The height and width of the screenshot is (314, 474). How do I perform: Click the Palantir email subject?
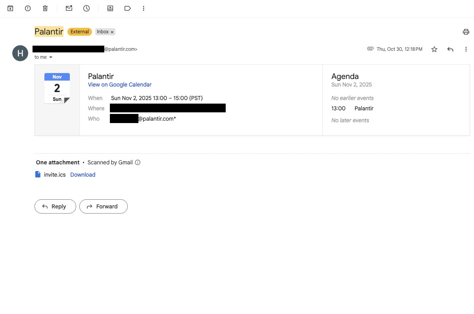[49, 31]
